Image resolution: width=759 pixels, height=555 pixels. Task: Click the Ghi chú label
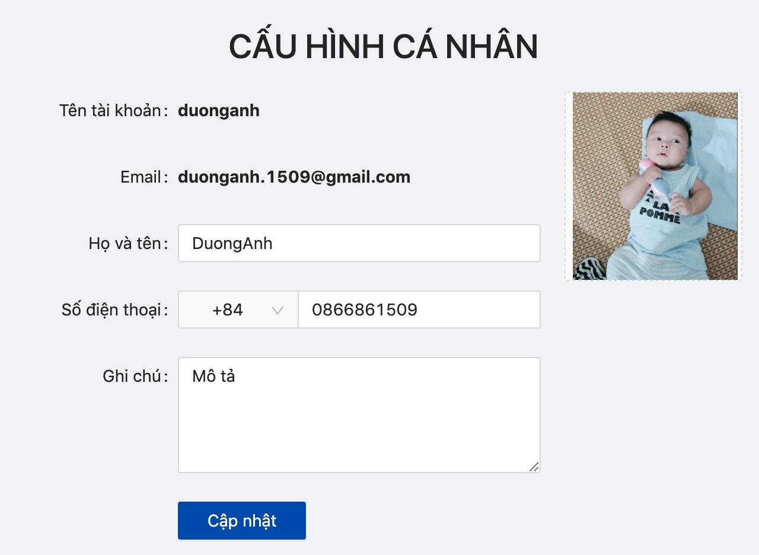(132, 376)
